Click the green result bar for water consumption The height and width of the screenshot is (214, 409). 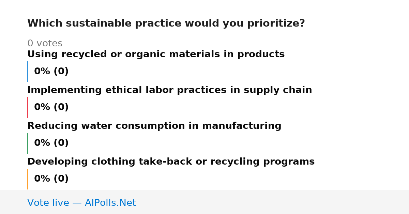[27, 143]
